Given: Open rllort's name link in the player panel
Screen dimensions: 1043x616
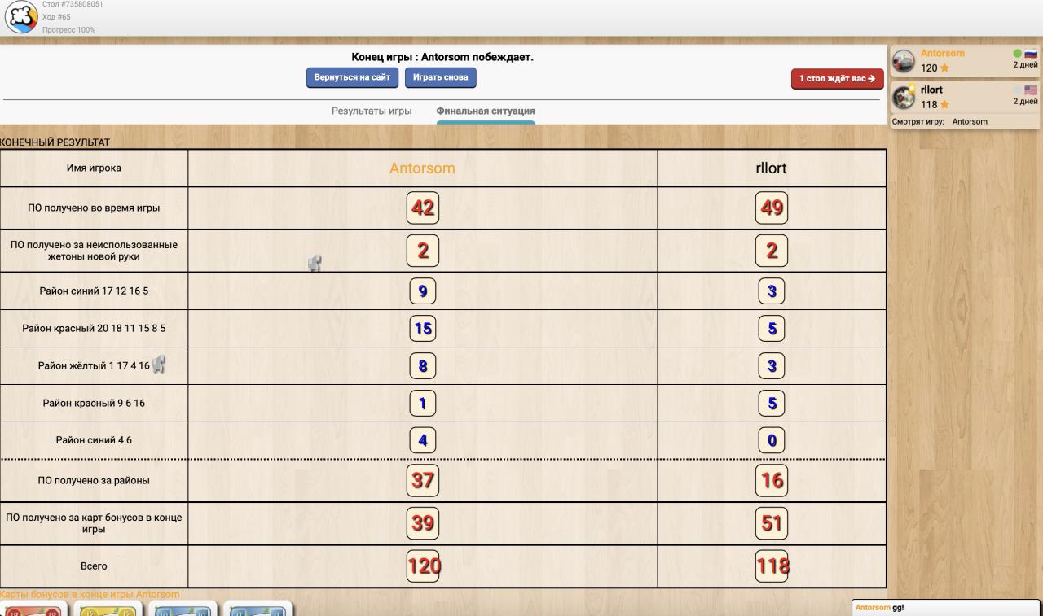Looking at the screenshot, I should 931,90.
